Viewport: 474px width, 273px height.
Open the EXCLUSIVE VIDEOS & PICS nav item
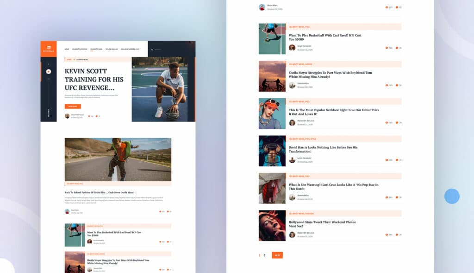click(130, 49)
